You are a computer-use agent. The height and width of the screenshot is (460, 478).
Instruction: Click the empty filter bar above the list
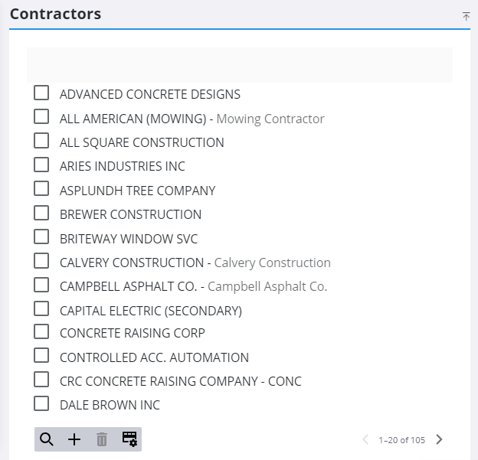coord(240,64)
